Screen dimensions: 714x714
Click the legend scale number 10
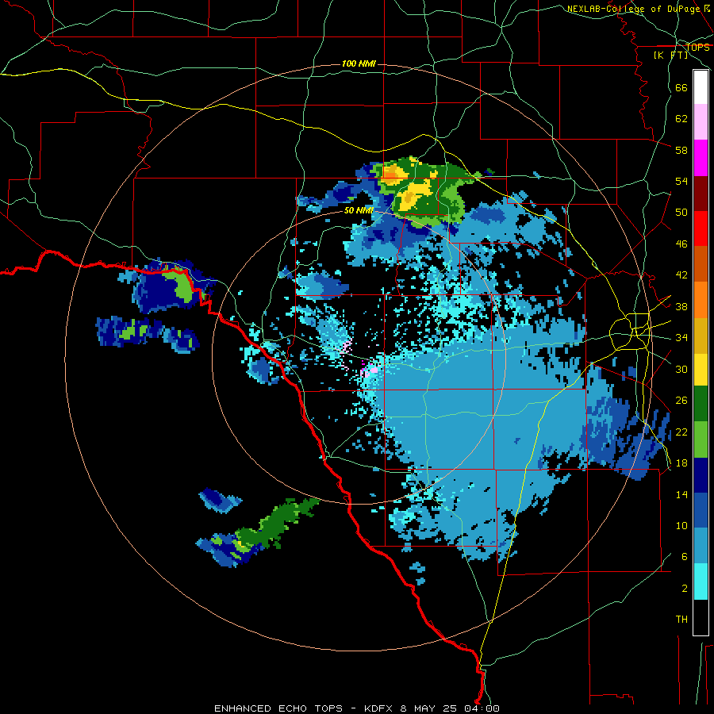click(681, 525)
